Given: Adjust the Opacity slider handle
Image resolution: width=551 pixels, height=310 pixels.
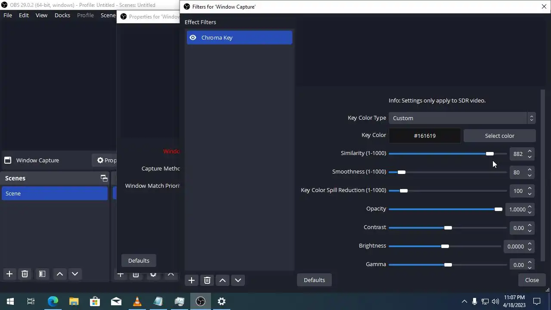Looking at the screenshot, I should pos(498,209).
